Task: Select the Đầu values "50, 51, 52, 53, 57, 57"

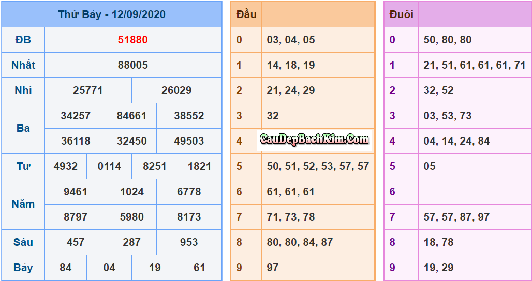Action: [x=318, y=166]
